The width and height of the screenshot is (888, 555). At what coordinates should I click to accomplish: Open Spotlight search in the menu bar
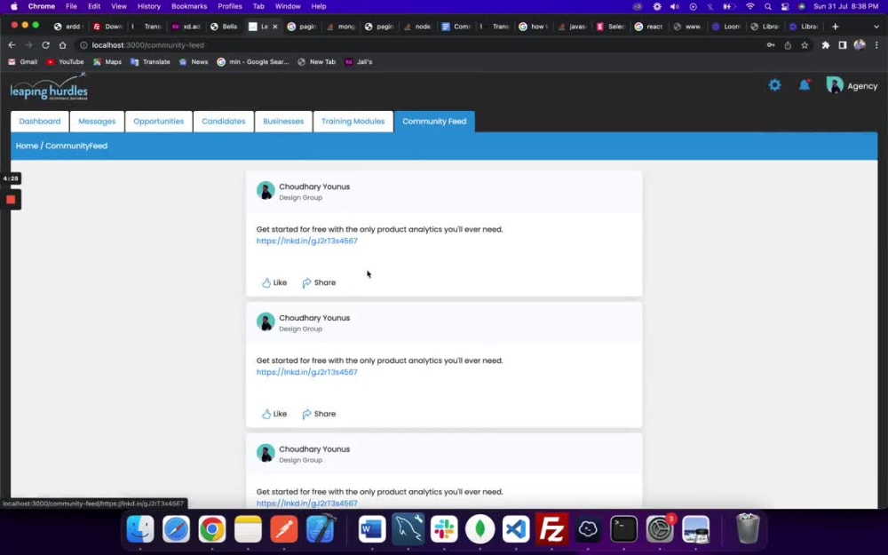[x=767, y=6]
